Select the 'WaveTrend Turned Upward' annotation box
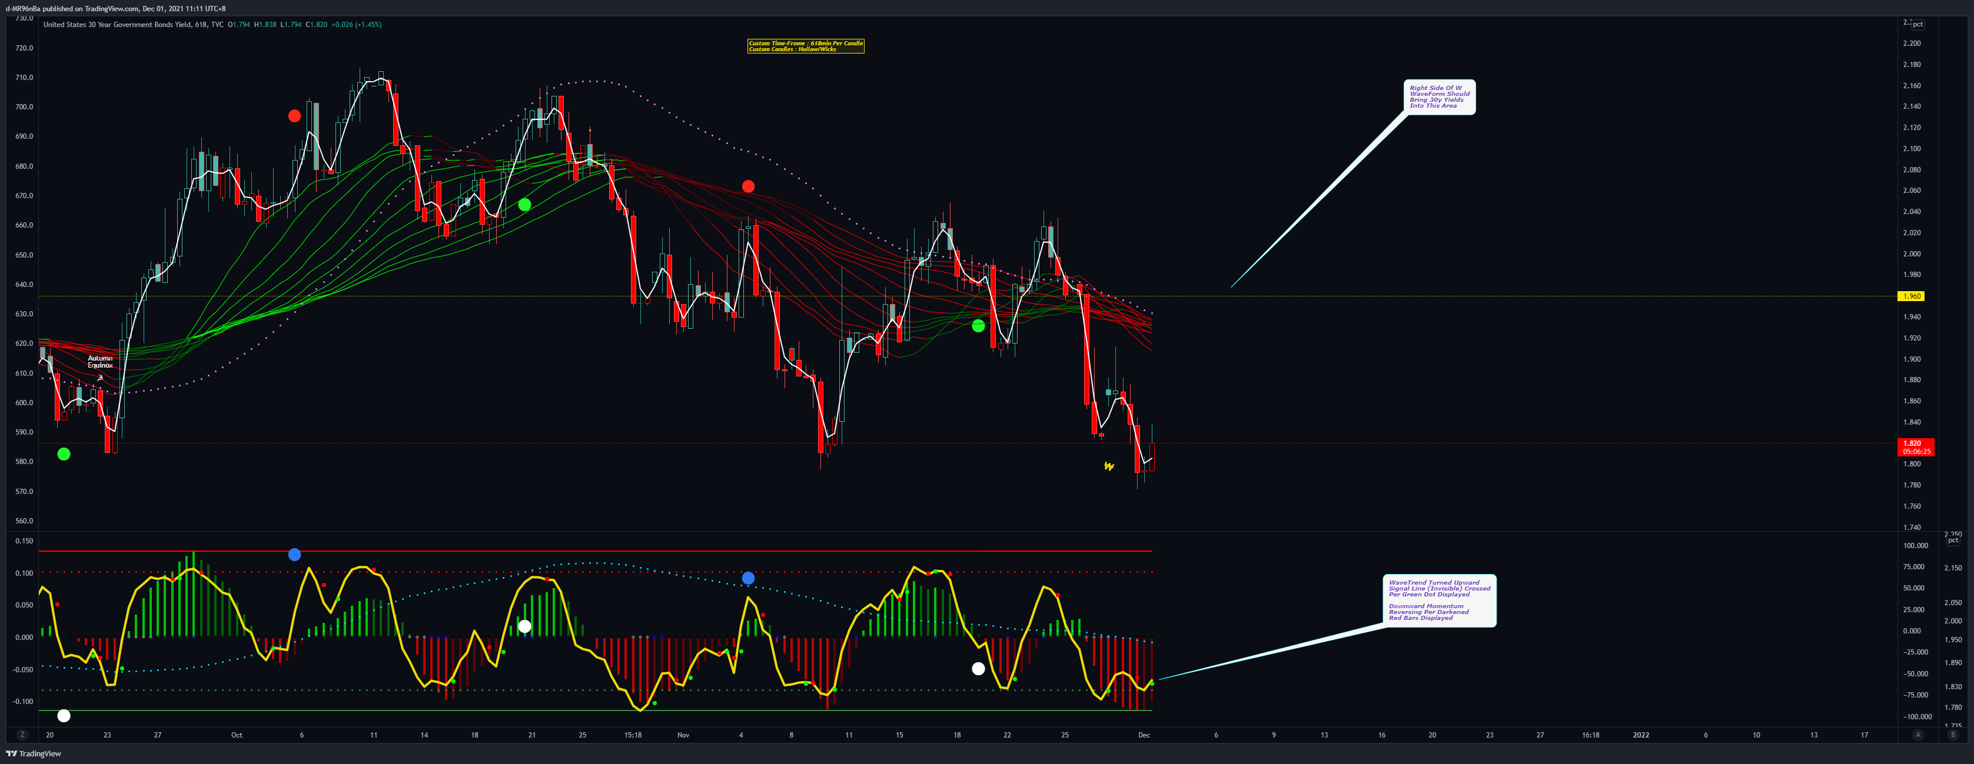 (1439, 601)
